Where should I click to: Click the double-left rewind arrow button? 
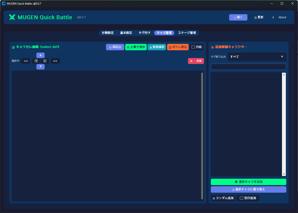point(26,61)
